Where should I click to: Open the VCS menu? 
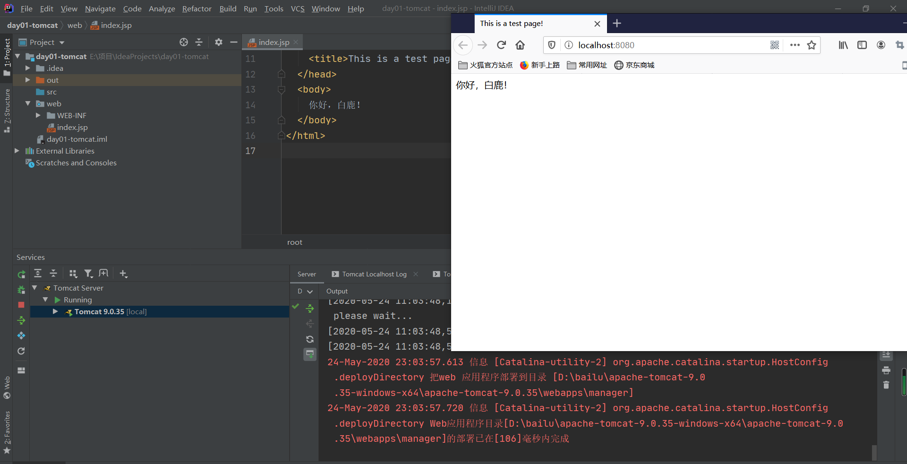coord(298,9)
